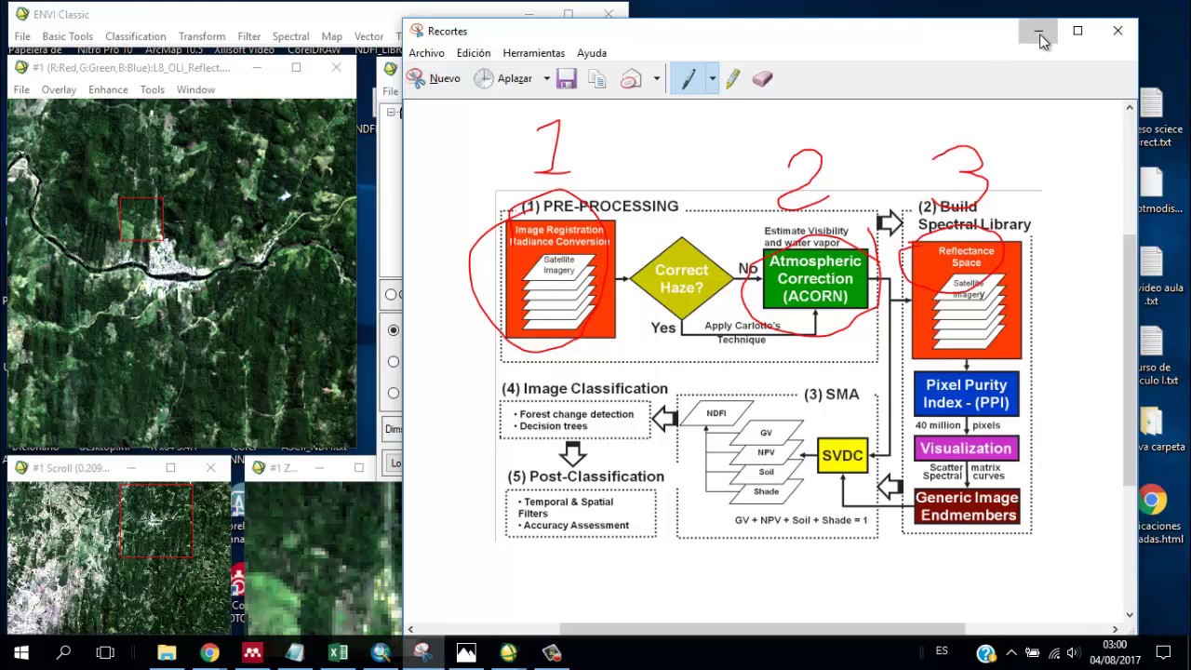Switch to Recortes scissors icon on taskbar
Viewport: 1191px width, 670px height.
[x=423, y=652]
